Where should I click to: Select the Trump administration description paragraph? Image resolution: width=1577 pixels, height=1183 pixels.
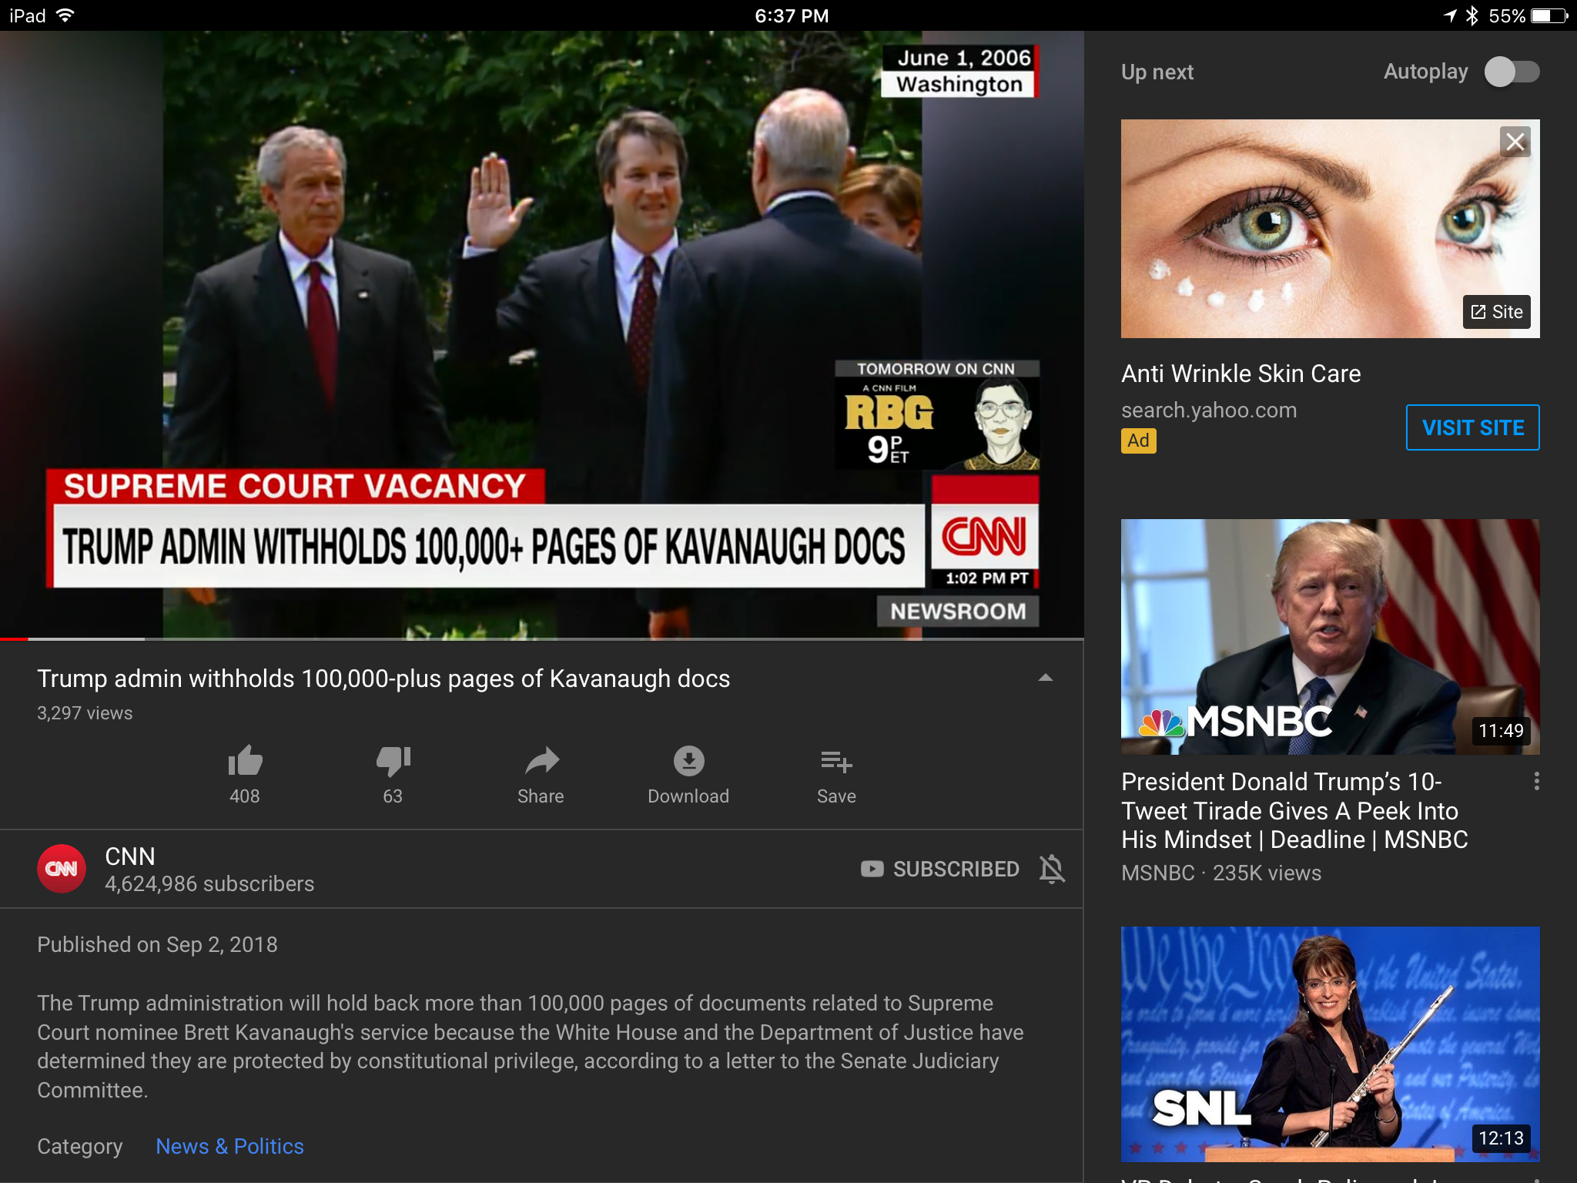coord(531,1046)
